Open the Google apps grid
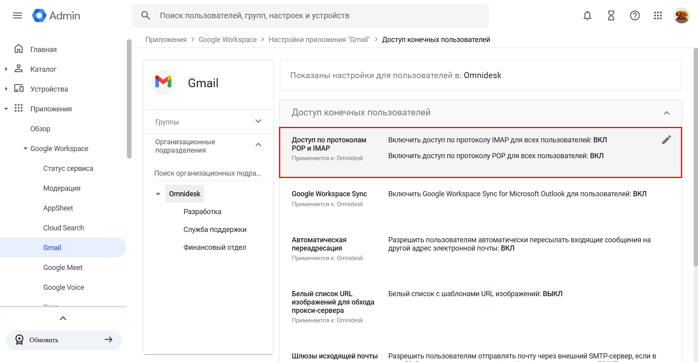Image resolution: width=698 pixels, height=362 pixels. pos(658,15)
